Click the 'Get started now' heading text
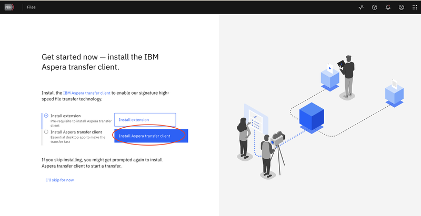 (100, 62)
